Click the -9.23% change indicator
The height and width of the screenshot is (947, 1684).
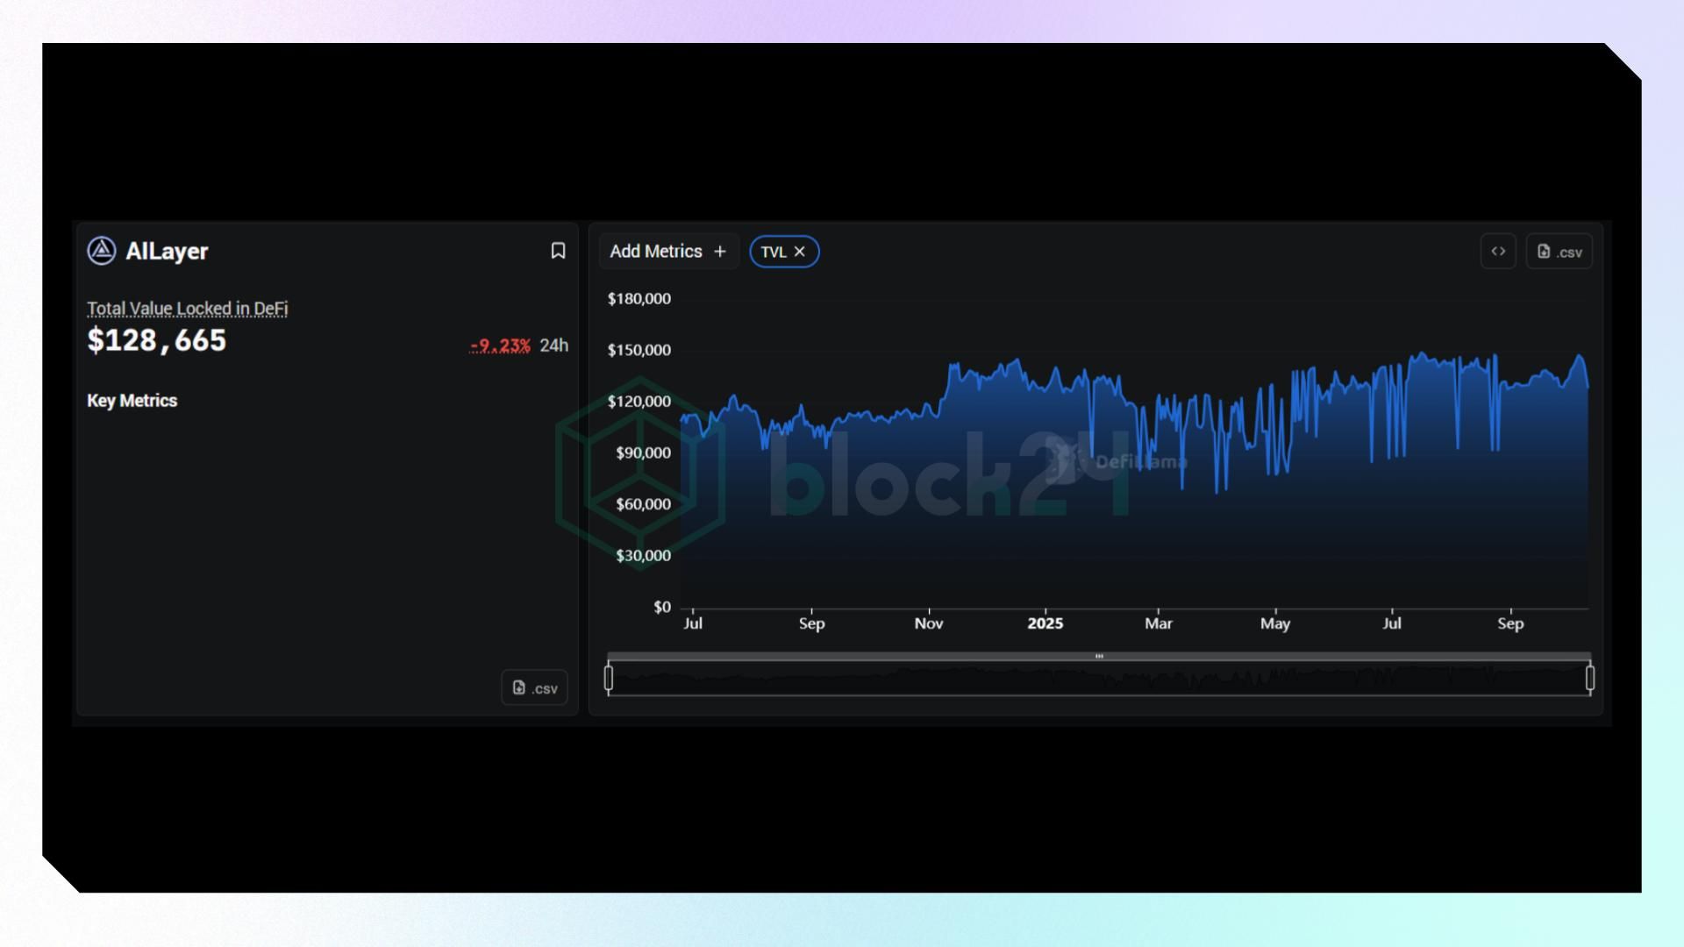pyautogui.click(x=501, y=345)
